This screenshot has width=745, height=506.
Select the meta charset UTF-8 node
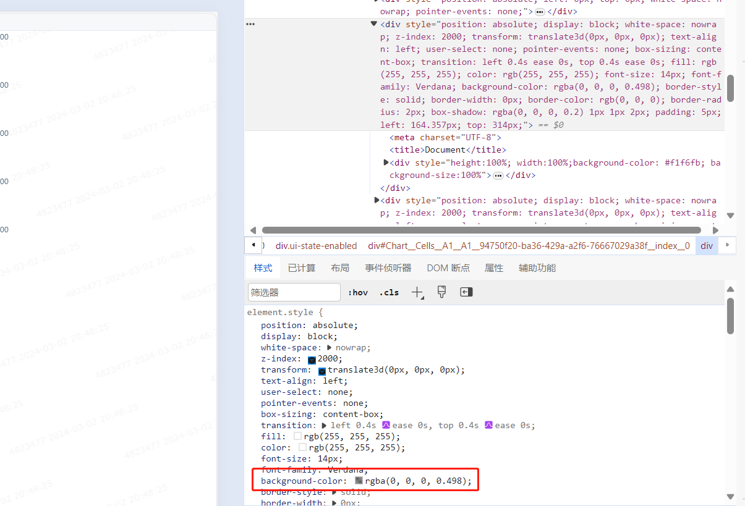445,137
